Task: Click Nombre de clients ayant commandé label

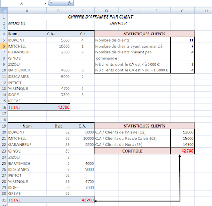Action: tap(129, 46)
